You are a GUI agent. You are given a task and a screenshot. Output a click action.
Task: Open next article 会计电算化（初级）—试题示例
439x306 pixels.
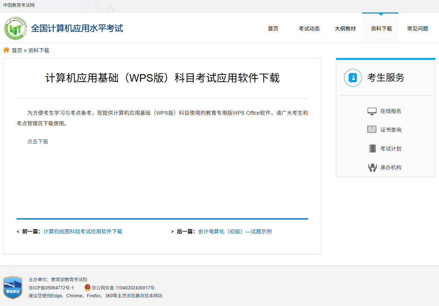click(x=235, y=231)
